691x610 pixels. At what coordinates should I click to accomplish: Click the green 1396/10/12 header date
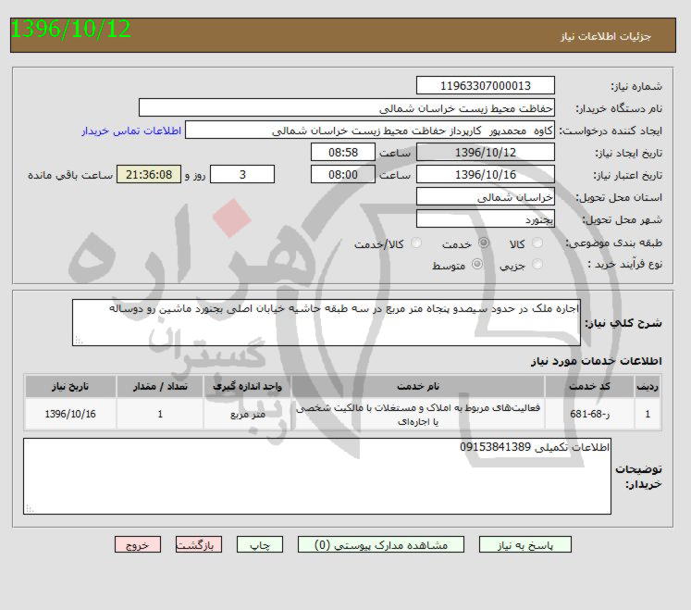[x=70, y=29]
